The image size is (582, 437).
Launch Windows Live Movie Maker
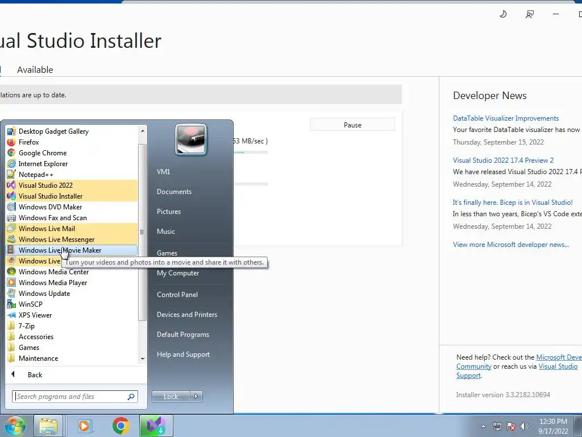pyautogui.click(x=72, y=250)
